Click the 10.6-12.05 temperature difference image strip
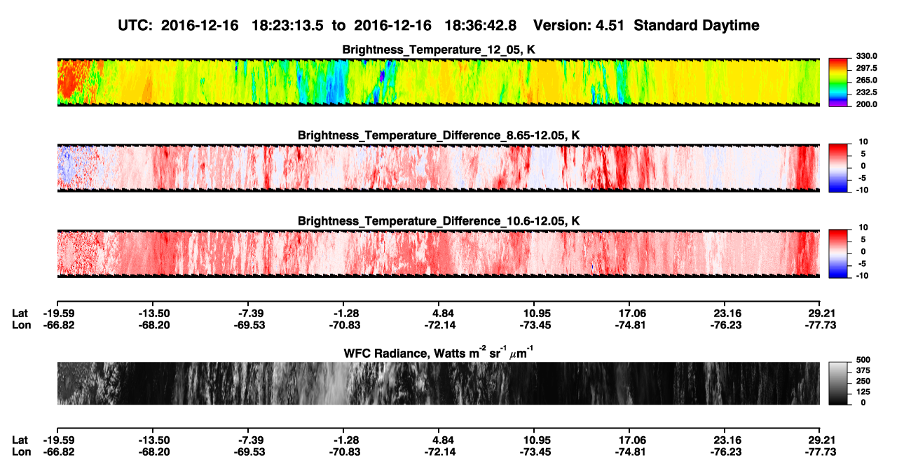 (x=439, y=253)
